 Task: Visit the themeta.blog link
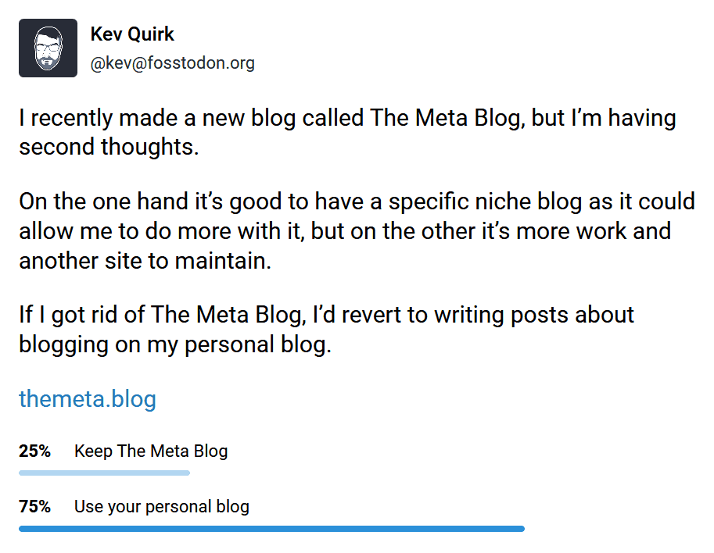[87, 398]
